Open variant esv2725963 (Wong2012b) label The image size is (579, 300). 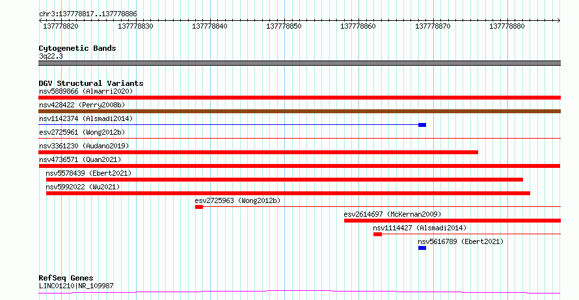238,200
